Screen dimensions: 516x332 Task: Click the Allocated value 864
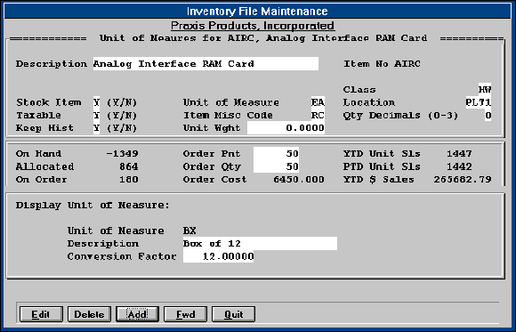129,166
